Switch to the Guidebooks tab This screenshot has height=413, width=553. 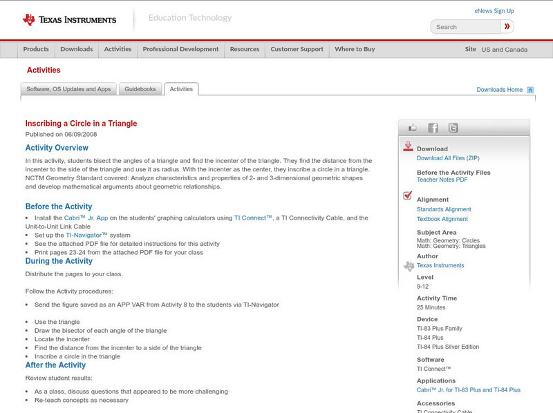(140, 89)
